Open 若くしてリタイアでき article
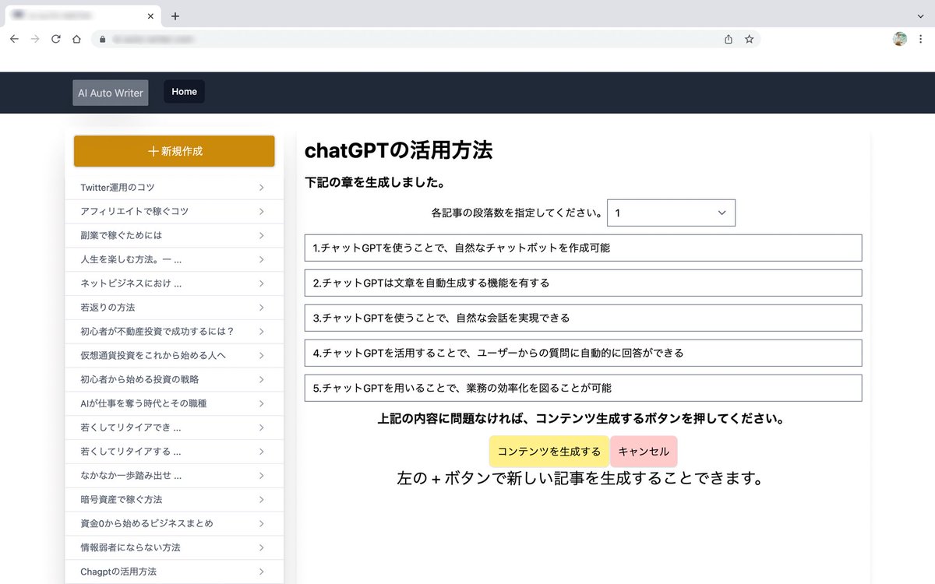The image size is (935, 584). point(175,427)
